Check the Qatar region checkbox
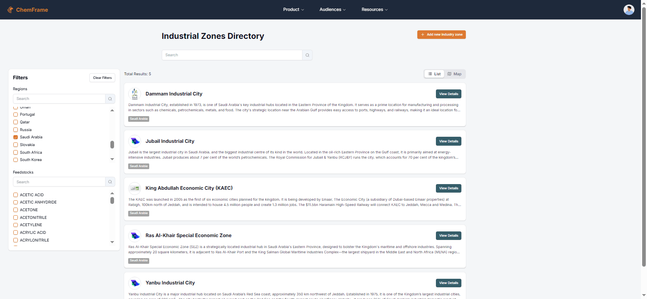 click(15, 122)
